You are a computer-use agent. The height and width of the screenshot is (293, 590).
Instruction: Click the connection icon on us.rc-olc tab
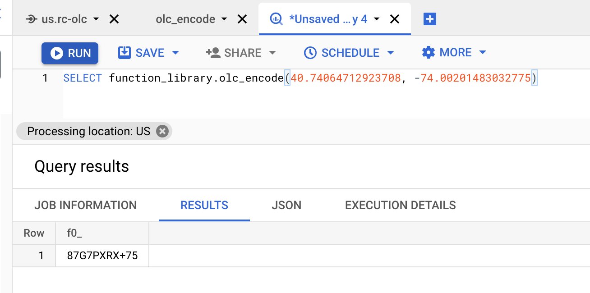[x=32, y=19]
